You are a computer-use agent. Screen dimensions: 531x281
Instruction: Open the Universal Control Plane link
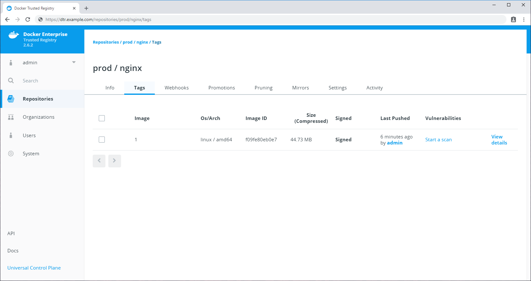pos(34,268)
